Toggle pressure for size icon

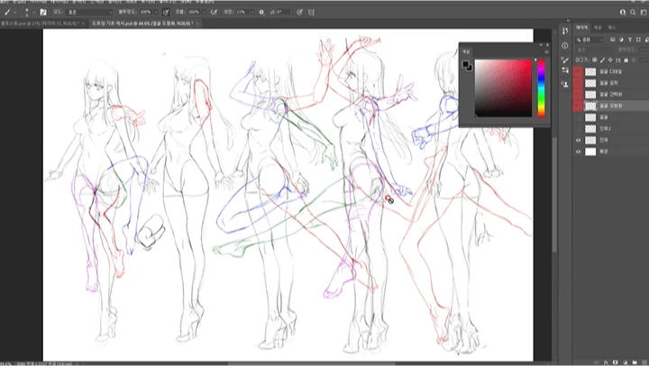(x=299, y=12)
